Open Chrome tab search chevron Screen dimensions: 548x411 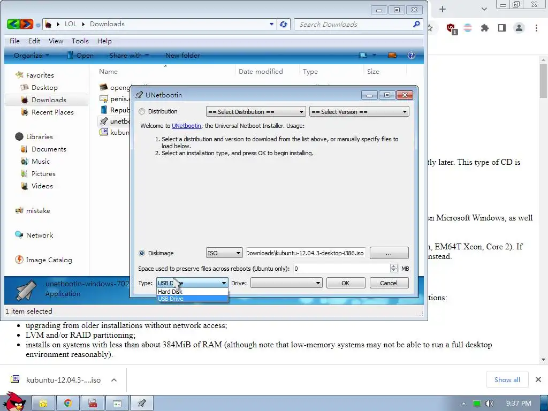(484, 9)
